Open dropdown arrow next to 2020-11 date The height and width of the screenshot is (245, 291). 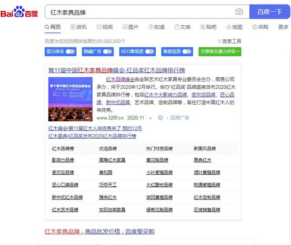(x=151, y=118)
